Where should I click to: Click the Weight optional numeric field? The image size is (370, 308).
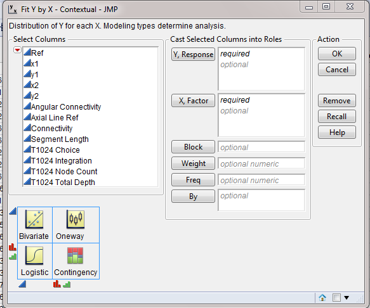point(261,164)
